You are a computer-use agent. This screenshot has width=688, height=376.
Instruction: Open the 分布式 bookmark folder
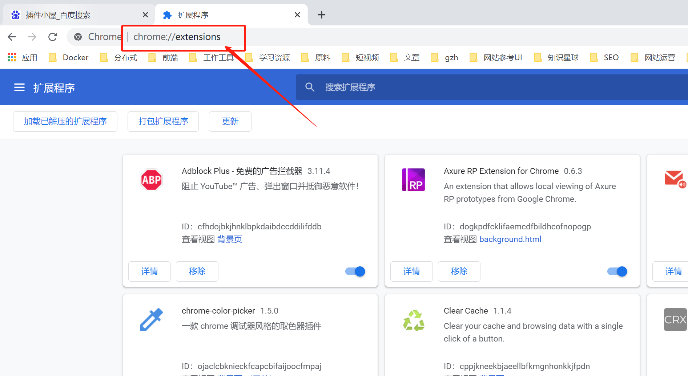pyautogui.click(x=119, y=57)
